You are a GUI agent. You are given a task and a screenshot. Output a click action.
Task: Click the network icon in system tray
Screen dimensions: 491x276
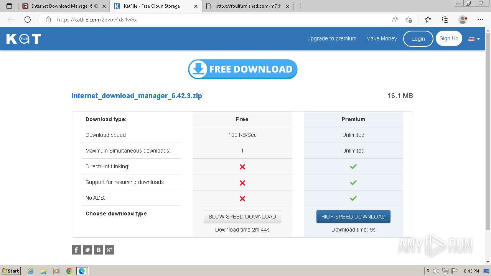[x=445, y=271]
